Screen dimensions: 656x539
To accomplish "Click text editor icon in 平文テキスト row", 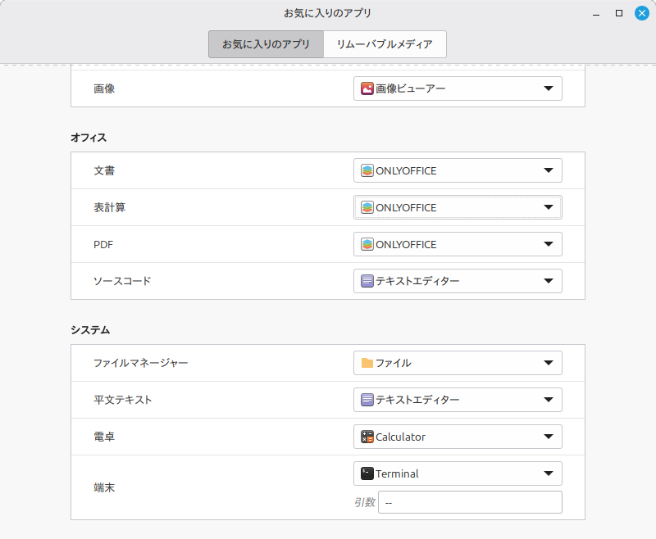I will point(367,400).
